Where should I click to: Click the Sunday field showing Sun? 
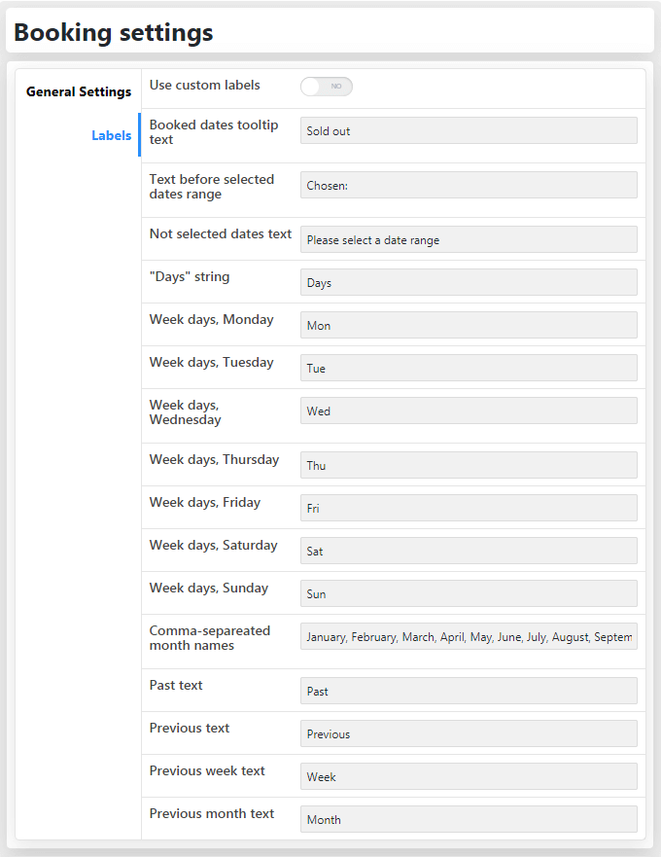(469, 593)
